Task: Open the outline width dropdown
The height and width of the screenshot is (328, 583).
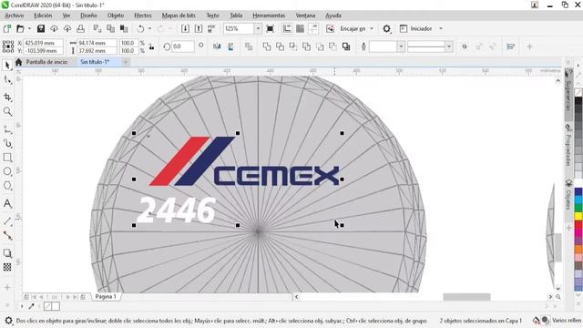Action: [x=401, y=46]
